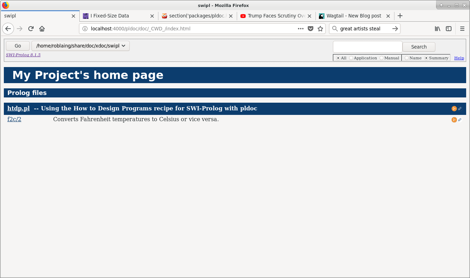Click the orange source icon in the htdp.pl row
The image size is (470, 278).
click(454, 109)
